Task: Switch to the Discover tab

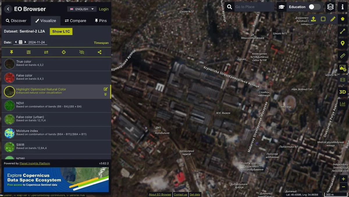Action: pyautogui.click(x=16, y=21)
